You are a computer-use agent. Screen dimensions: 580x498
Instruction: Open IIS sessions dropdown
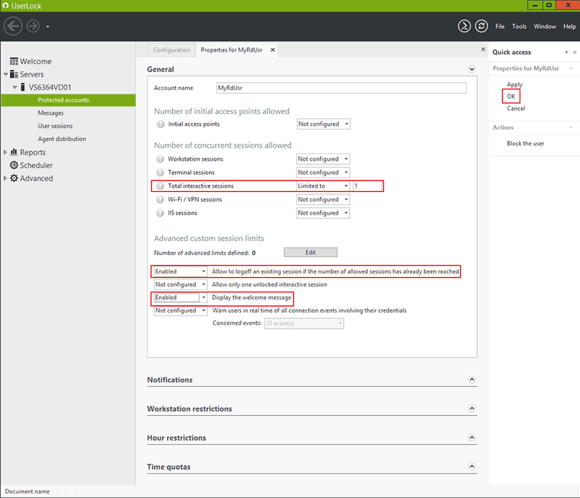coord(323,213)
